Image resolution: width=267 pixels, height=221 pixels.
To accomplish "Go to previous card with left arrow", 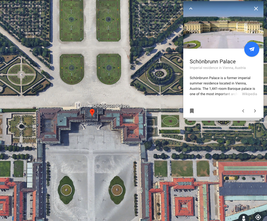I will click(243, 111).
